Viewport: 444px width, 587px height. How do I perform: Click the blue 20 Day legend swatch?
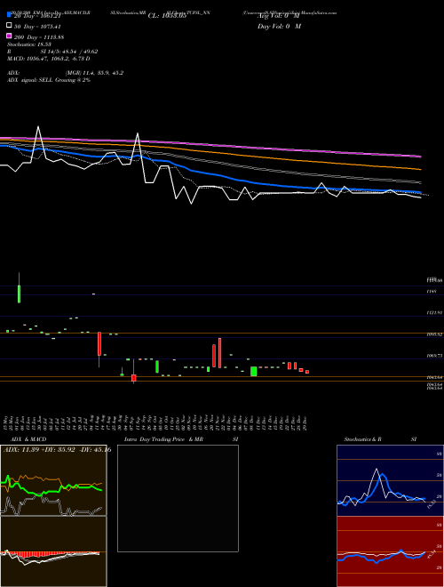click(x=9, y=15)
